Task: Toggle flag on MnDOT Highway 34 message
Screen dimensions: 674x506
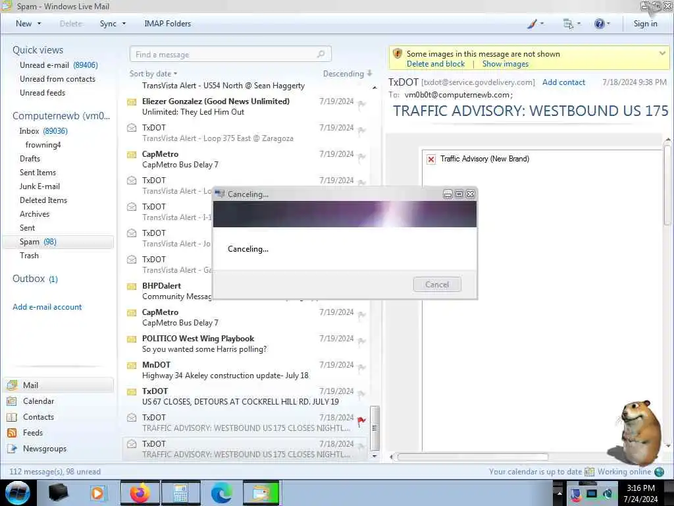Action: click(361, 368)
